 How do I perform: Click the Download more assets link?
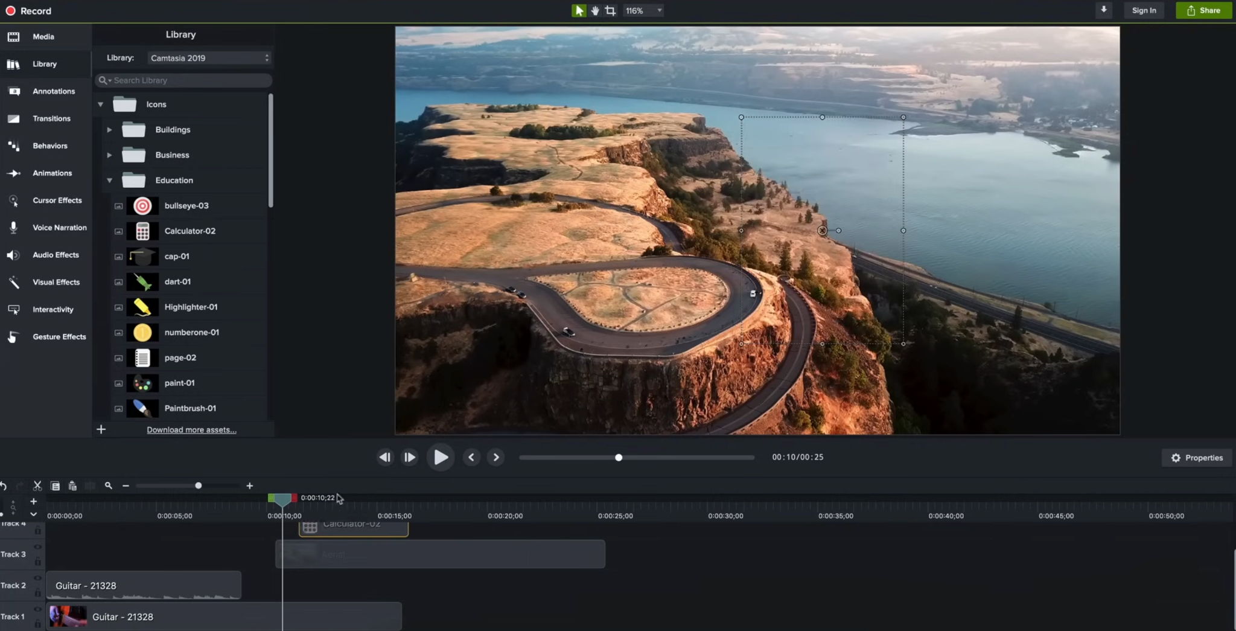click(191, 429)
